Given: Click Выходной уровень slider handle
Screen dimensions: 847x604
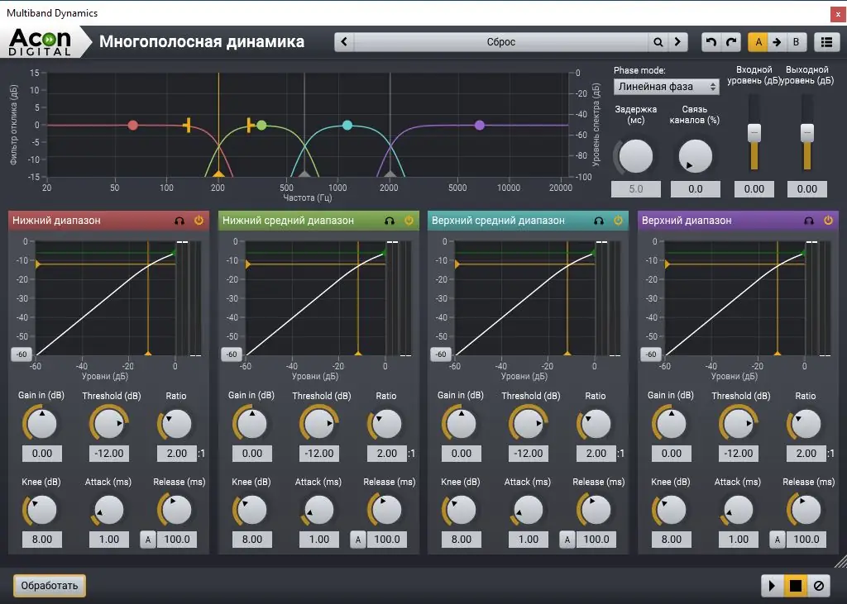Looking at the screenshot, I should (x=807, y=133).
